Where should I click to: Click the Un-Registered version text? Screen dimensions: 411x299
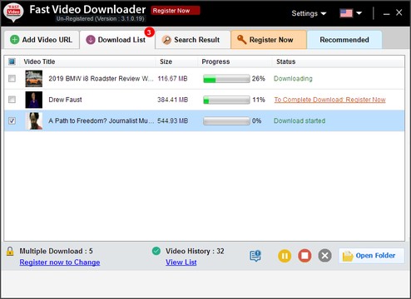101,19
